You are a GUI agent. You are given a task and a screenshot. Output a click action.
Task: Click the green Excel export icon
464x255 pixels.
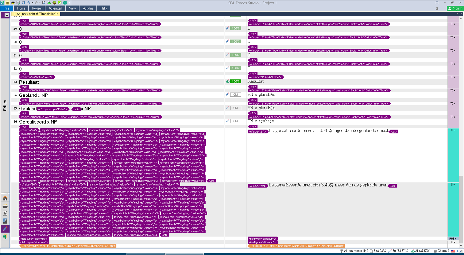(60, 3)
